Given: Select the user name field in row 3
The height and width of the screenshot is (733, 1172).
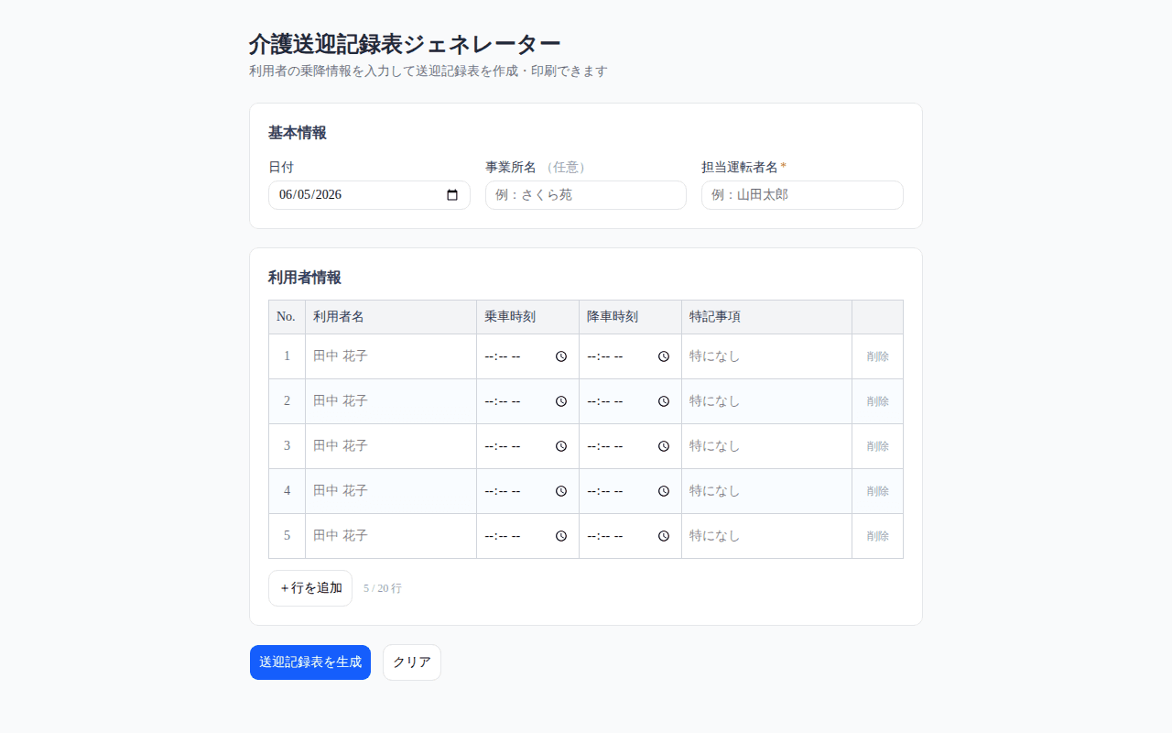Looking at the screenshot, I should pos(391,446).
